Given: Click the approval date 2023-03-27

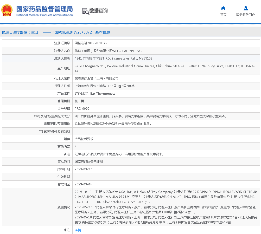Looking at the screenshot, I should [x=83, y=169].
